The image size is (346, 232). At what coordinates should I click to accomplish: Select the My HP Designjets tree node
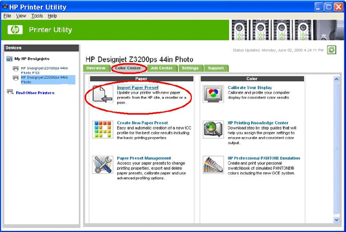pyautogui.click(x=32, y=59)
